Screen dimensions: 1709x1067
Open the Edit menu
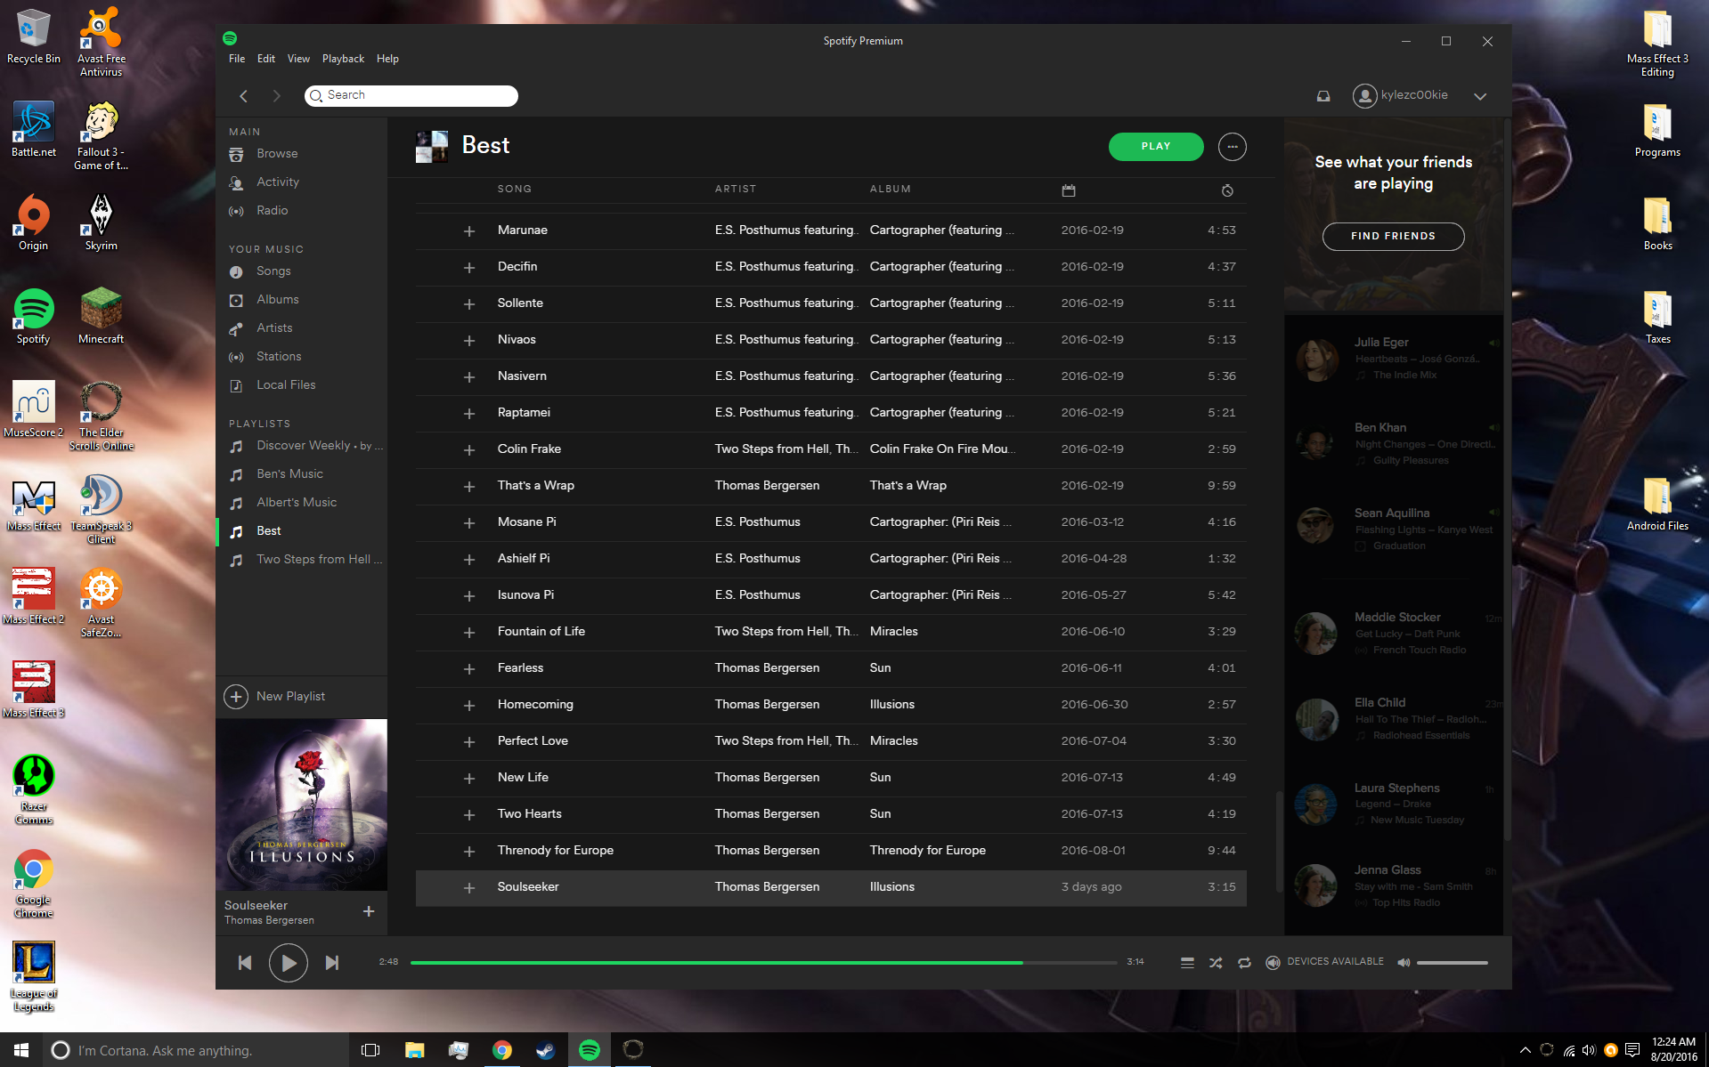pos(266,59)
